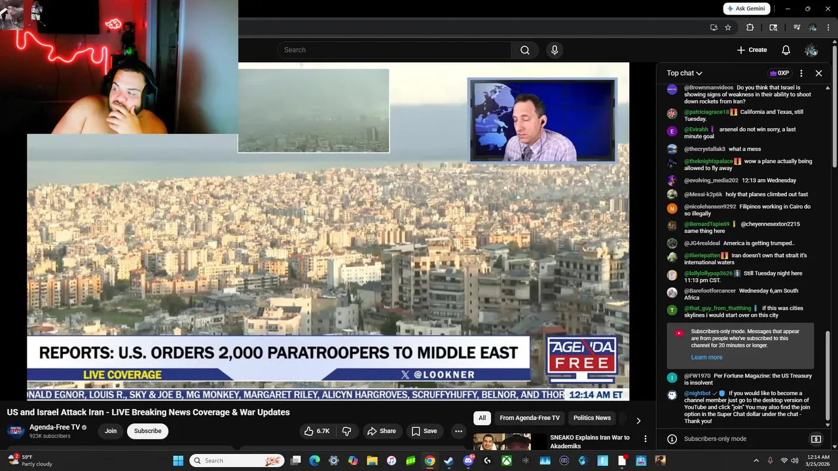The height and width of the screenshot is (471, 838).
Task: Select the From Agenda-Free TV chip
Action: [530, 418]
